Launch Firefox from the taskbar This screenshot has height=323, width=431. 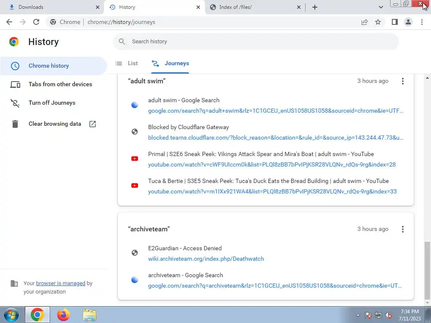tap(64, 315)
